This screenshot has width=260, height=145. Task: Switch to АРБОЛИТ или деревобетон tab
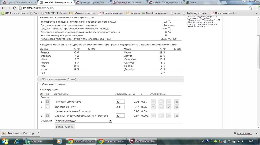(165, 3)
